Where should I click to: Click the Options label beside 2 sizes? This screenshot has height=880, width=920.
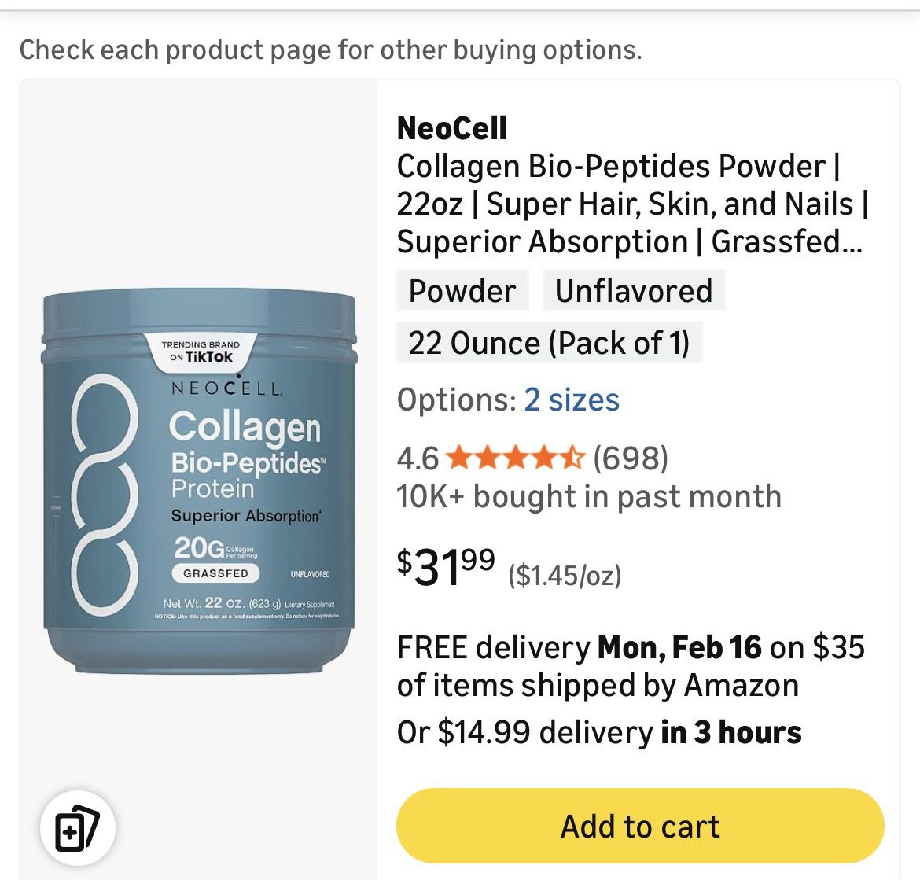pyautogui.click(x=456, y=399)
